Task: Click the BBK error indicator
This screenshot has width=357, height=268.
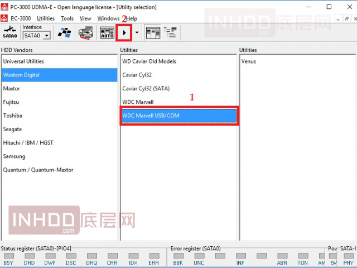Action: tap(178, 256)
